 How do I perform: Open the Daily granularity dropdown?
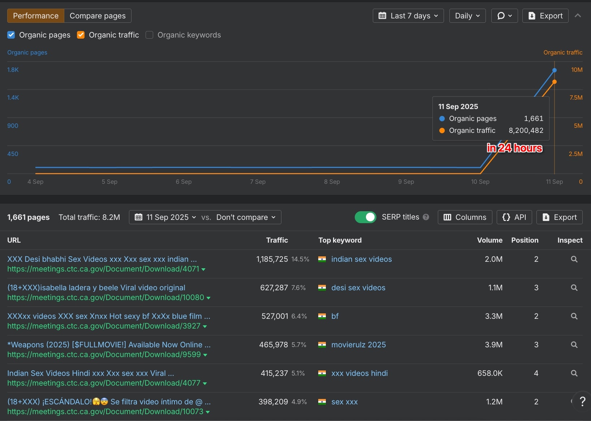pyautogui.click(x=467, y=16)
